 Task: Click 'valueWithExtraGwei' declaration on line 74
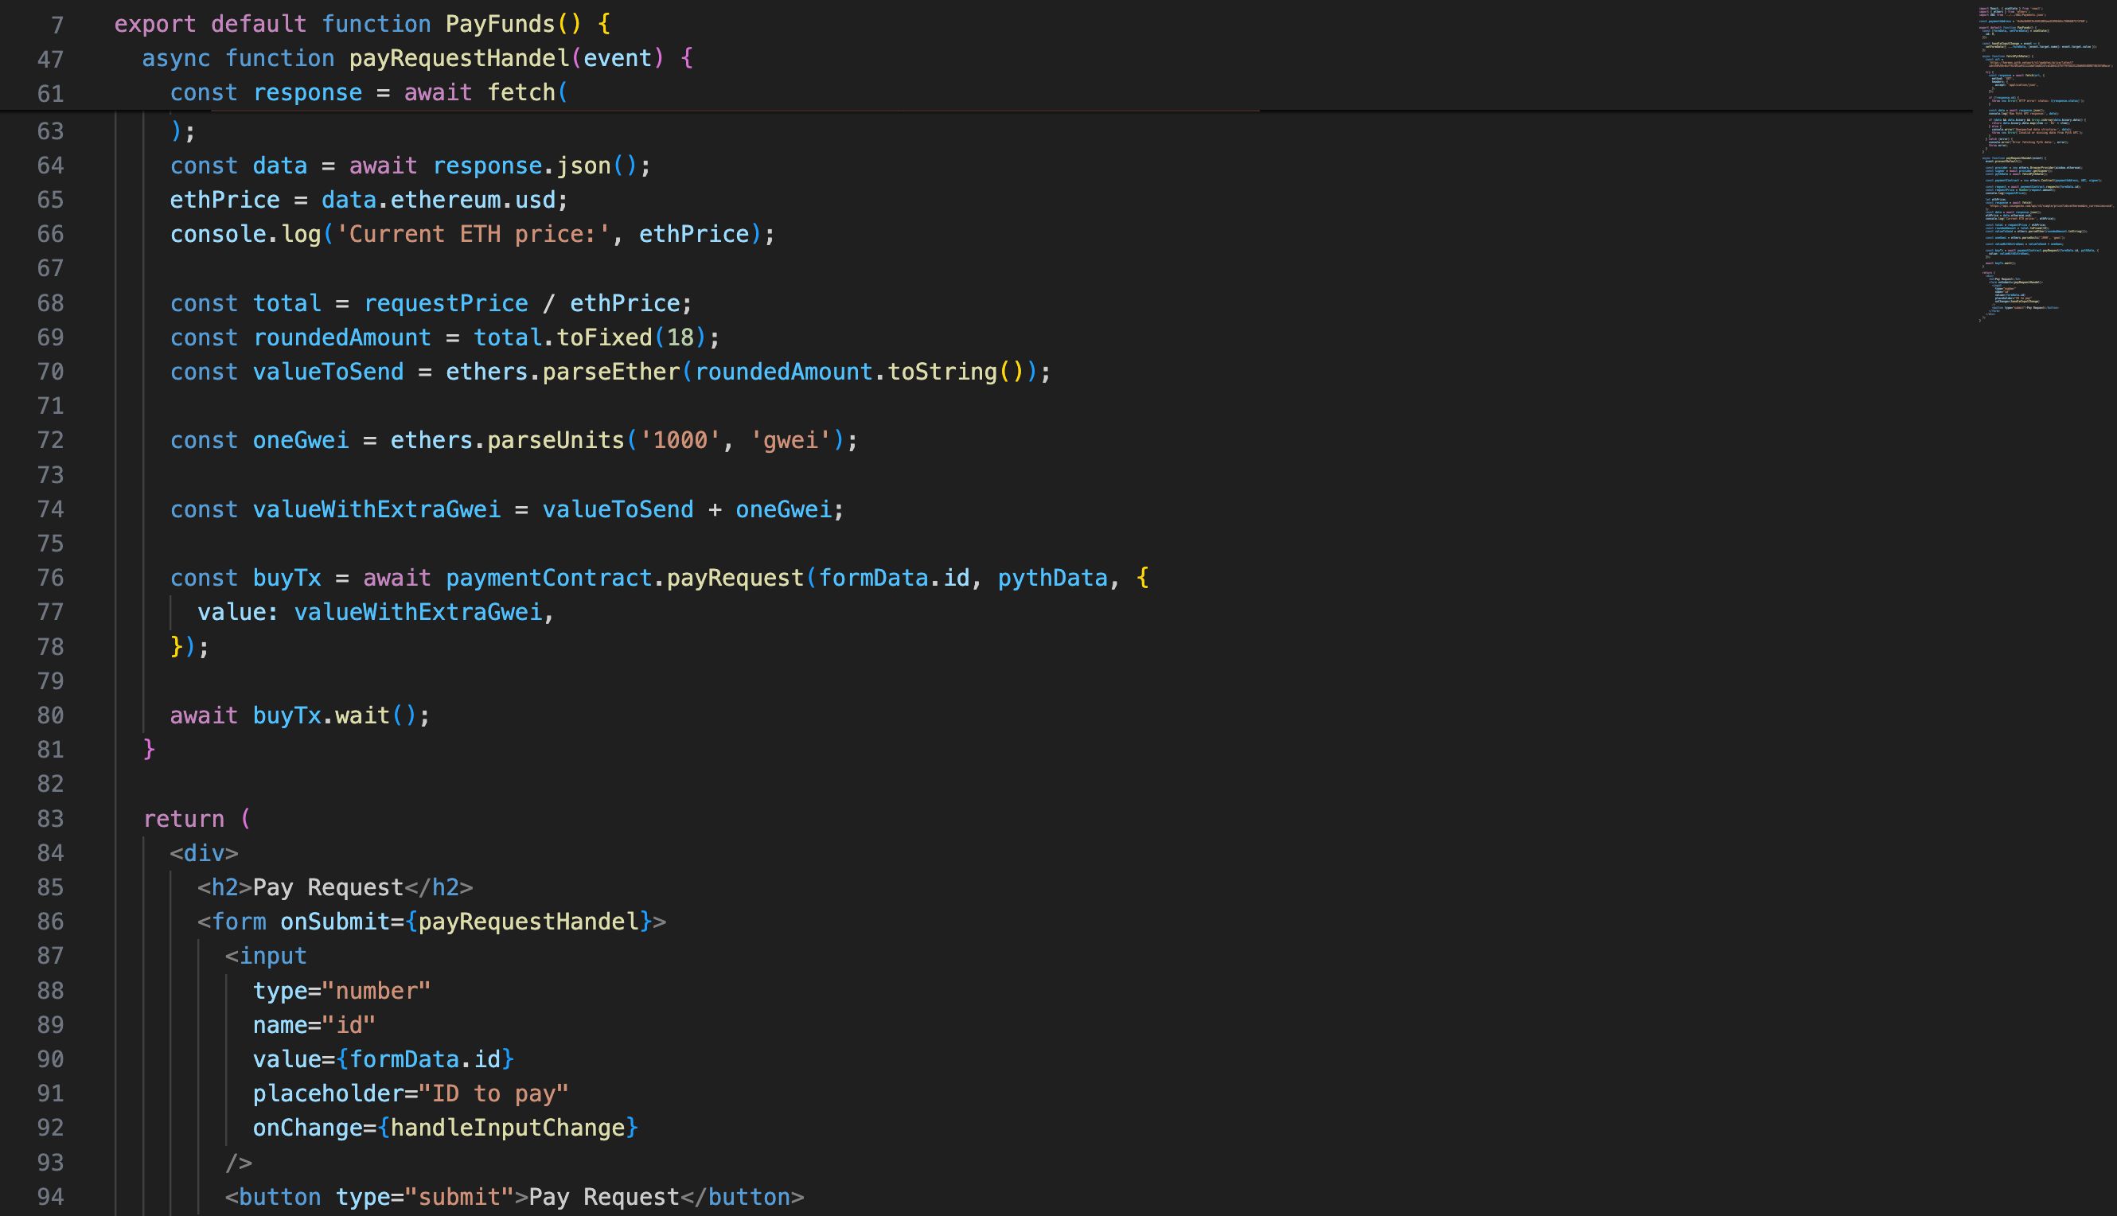[376, 509]
